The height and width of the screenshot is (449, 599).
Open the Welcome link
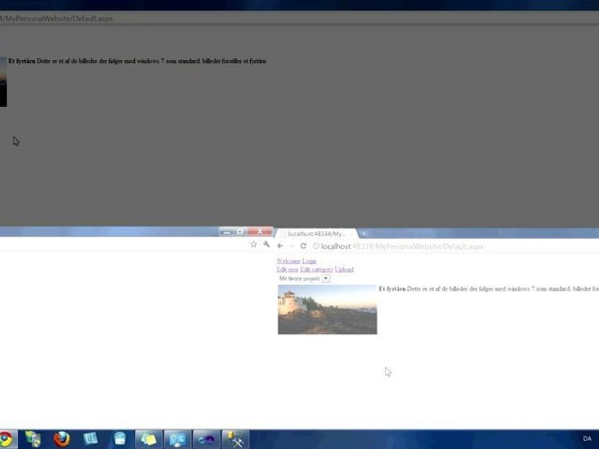288,261
